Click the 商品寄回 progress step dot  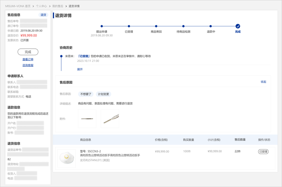point(156,26)
